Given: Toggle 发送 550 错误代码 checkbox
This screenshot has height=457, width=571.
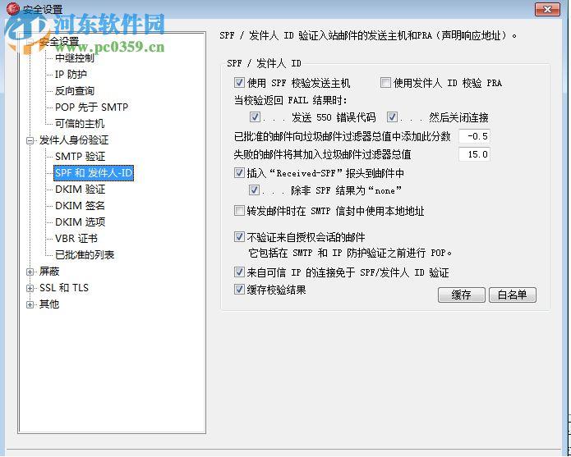Looking at the screenshot, I should pyautogui.click(x=255, y=117).
